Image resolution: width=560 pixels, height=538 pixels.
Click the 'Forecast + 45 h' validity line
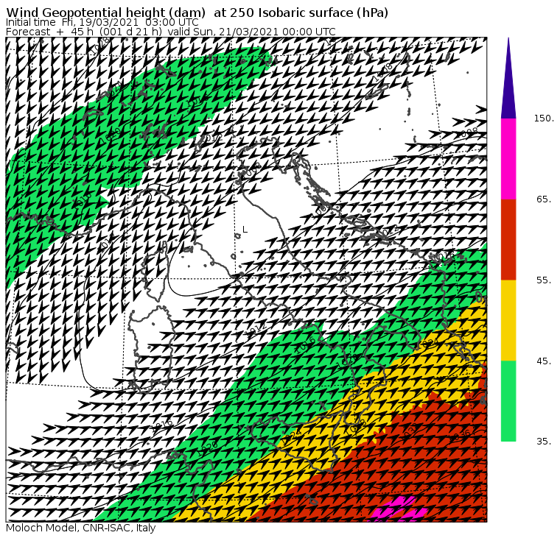171,32
